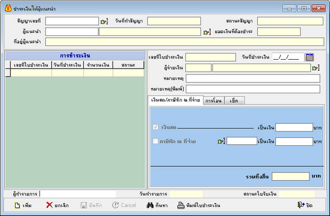The image size is (330, 216).
Task: Click the สถานะสัญญา field
Action: pyautogui.click(x=290, y=21)
